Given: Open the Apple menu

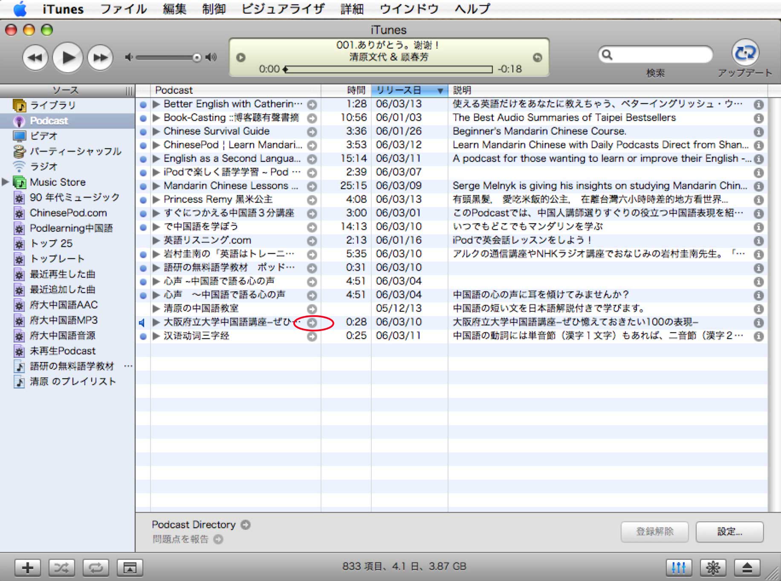Looking at the screenshot, I should [x=20, y=9].
